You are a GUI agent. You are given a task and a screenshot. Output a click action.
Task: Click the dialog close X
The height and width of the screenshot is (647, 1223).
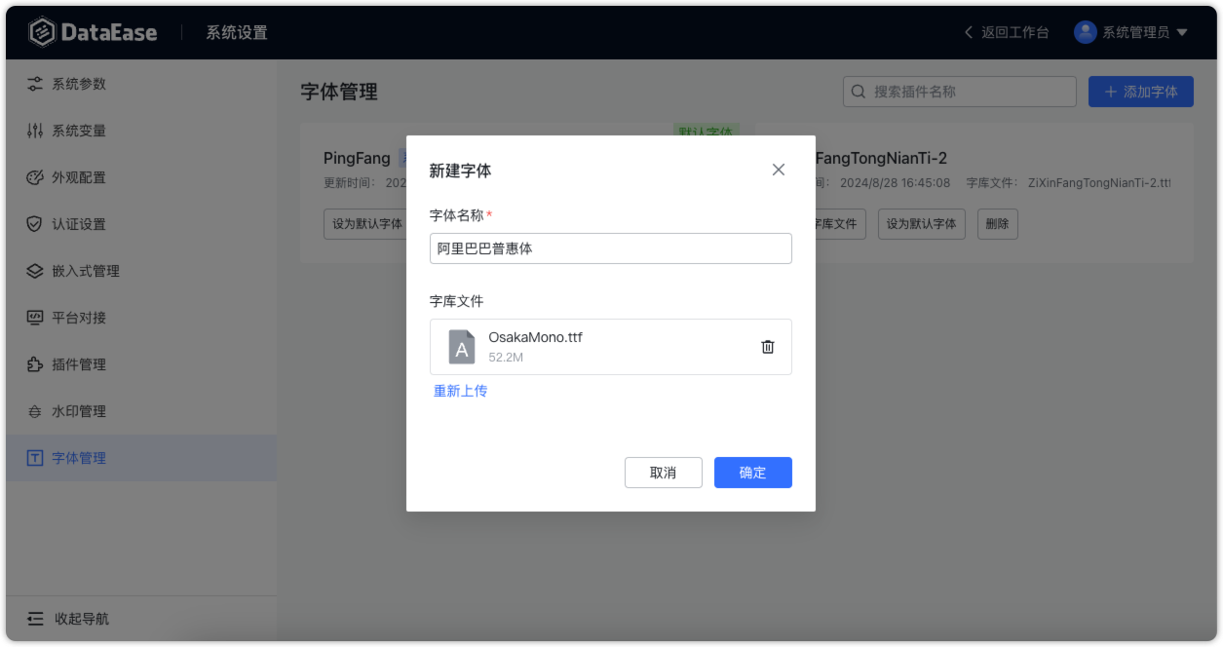click(778, 169)
